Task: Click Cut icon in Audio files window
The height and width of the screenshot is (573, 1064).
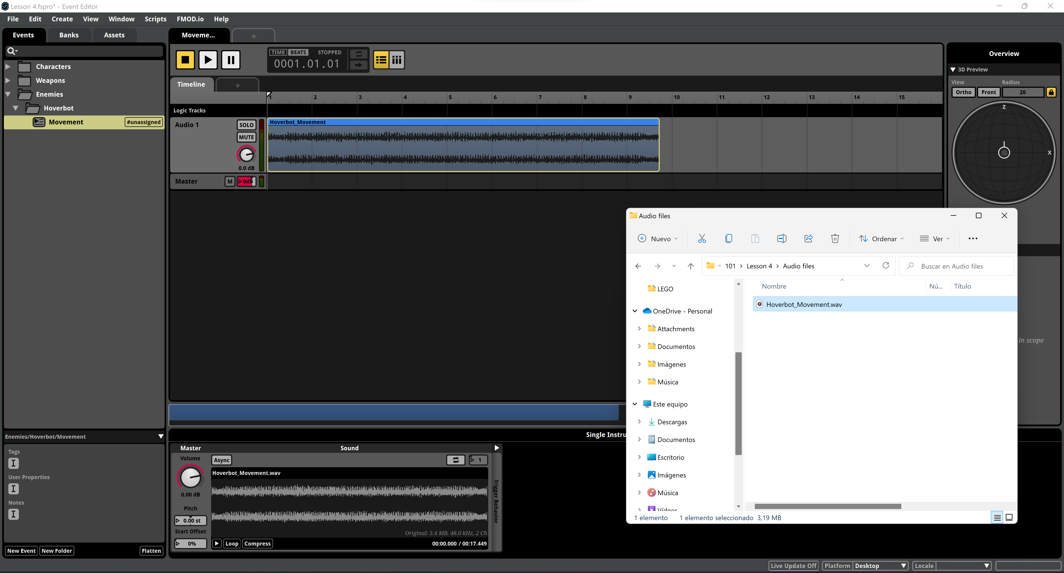Action: pos(702,239)
